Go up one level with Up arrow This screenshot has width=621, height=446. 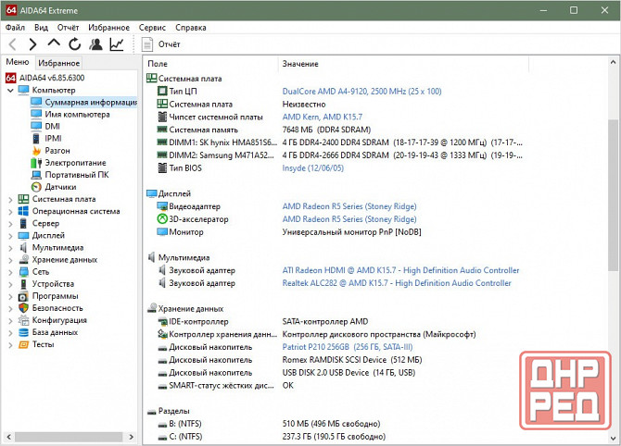pyautogui.click(x=54, y=43)
